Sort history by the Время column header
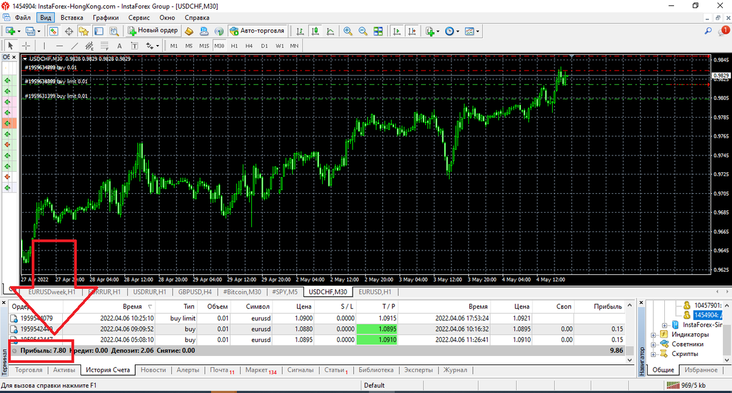The image size is (732, 393). 132,306
